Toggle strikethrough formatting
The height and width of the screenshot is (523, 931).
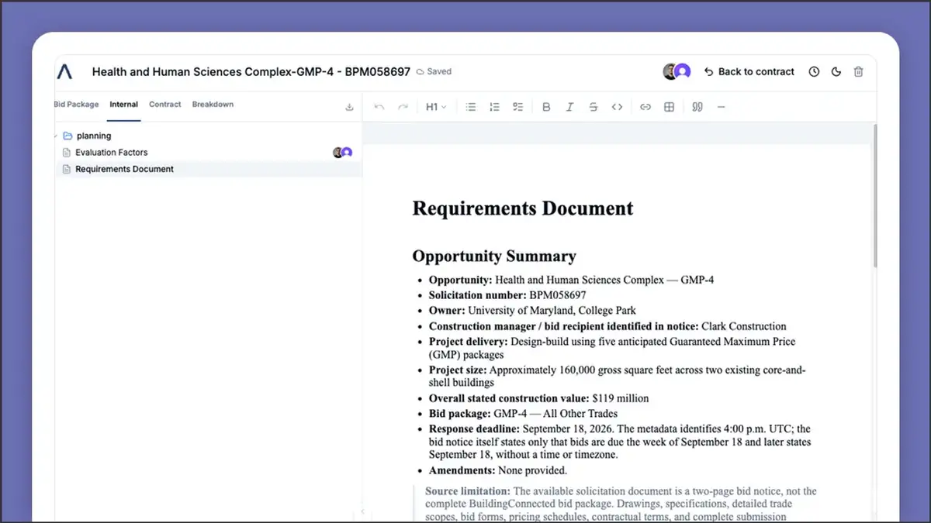point(594,107)
